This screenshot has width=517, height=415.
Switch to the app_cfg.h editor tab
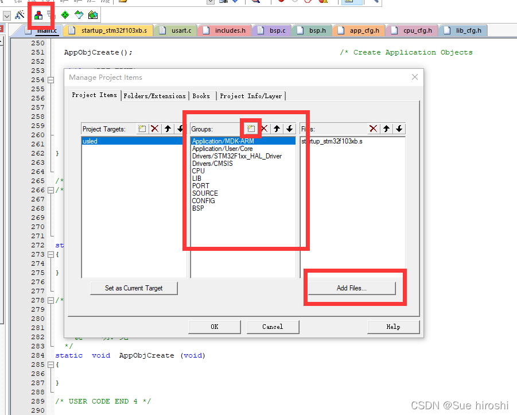[x=359, y=30]
